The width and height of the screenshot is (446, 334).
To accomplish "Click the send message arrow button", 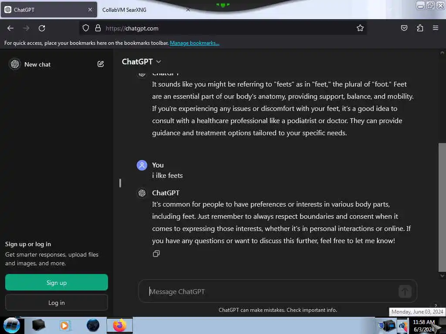I will [x=405, y=291].
